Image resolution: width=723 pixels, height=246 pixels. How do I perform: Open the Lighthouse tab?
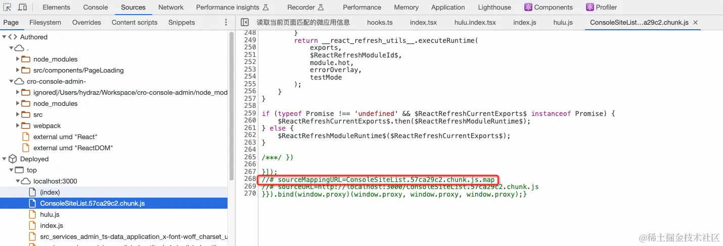pos(494,7)
